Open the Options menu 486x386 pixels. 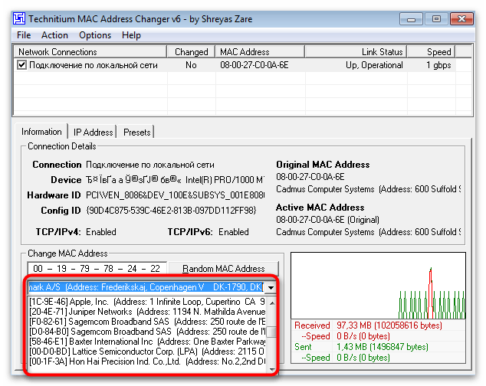pos(95,35)
